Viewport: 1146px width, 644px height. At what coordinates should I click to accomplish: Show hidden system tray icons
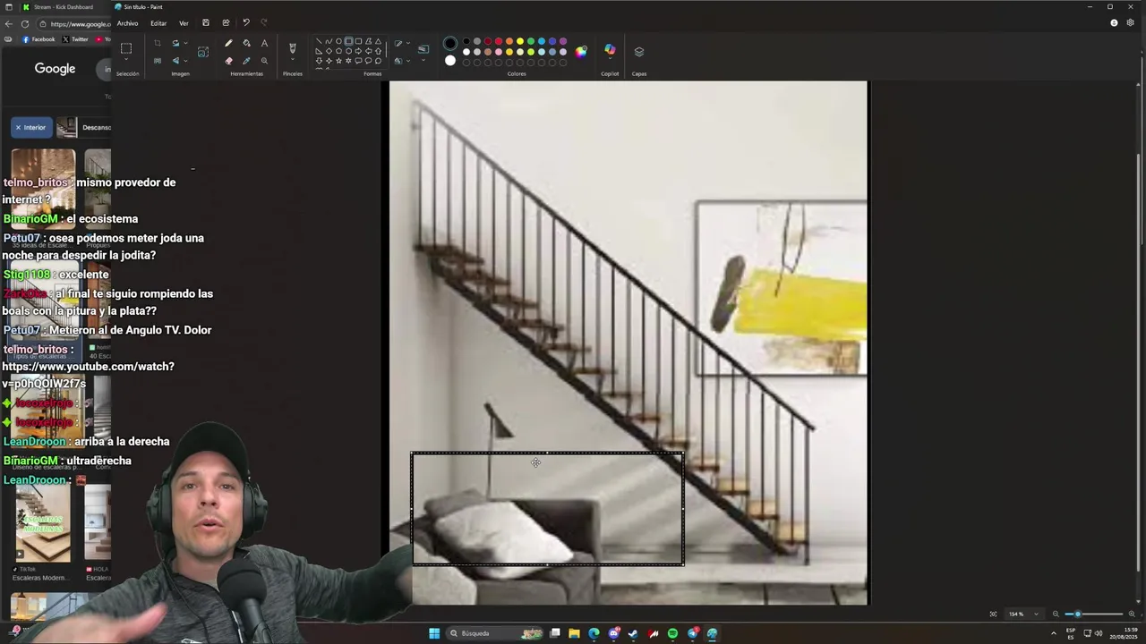[1053, 633]
